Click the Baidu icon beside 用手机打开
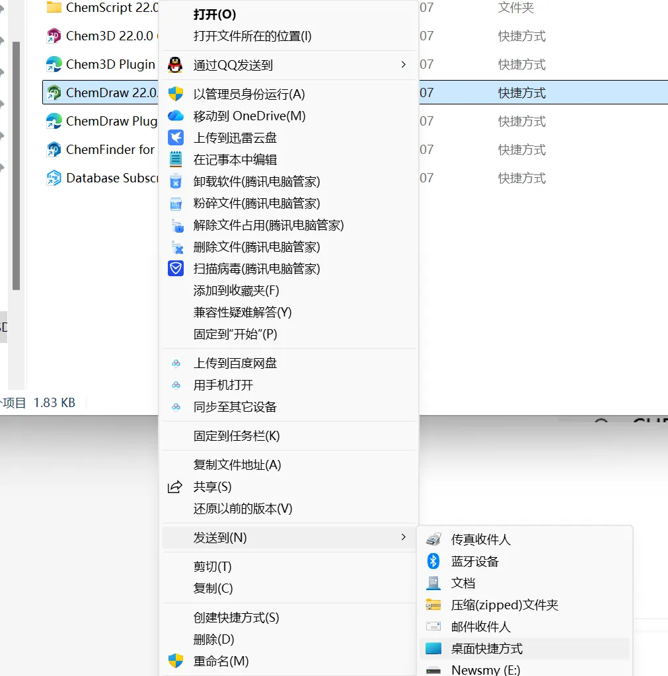 (176, 385)
